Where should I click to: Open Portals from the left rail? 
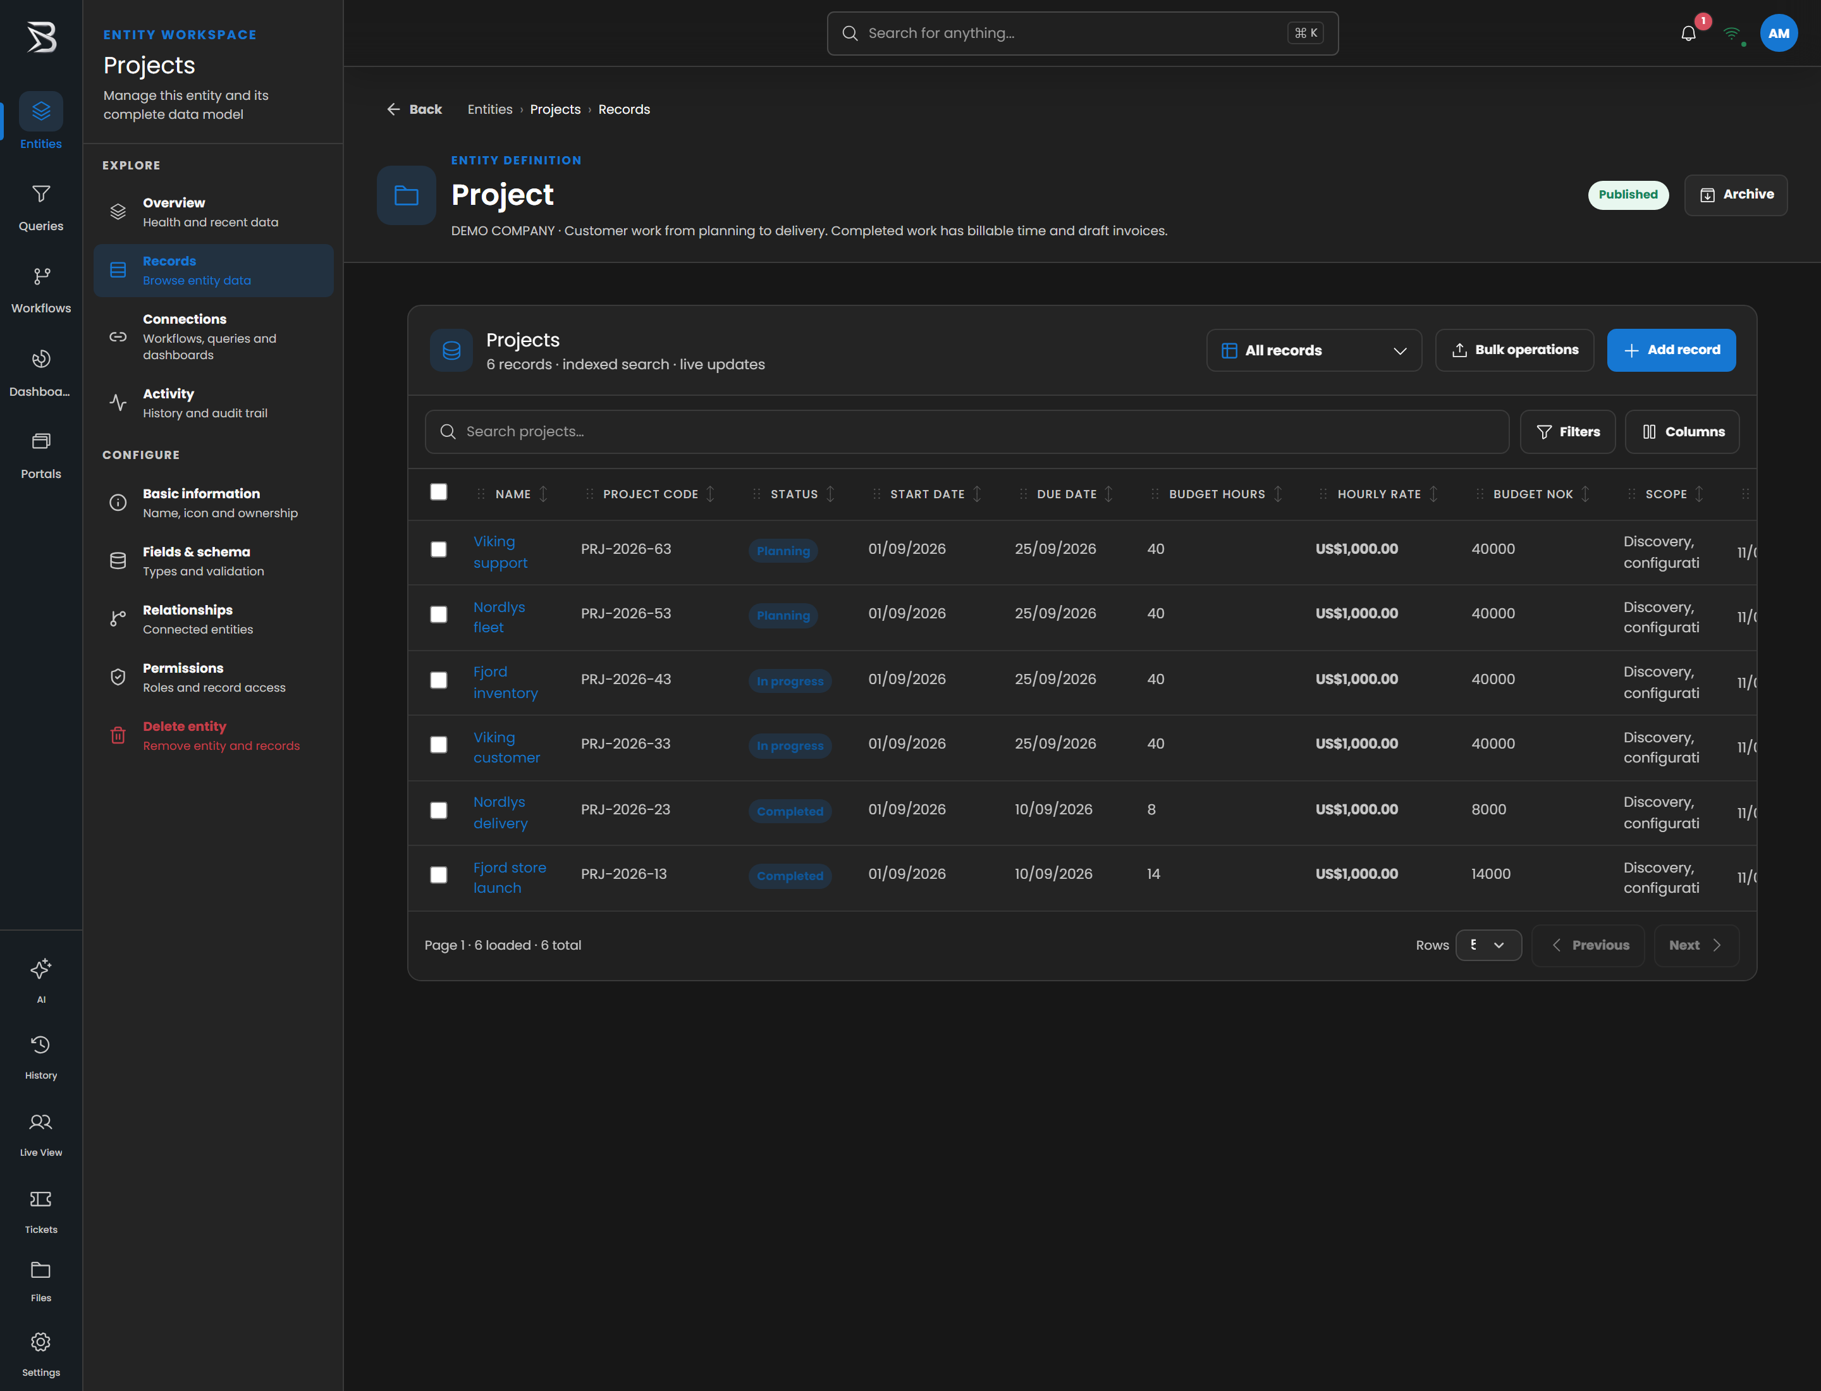(x=40, y=455)
